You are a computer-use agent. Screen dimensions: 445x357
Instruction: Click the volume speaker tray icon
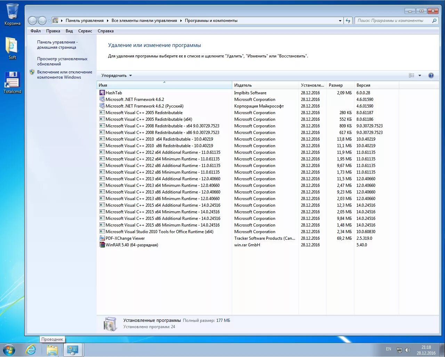[408, 350]
